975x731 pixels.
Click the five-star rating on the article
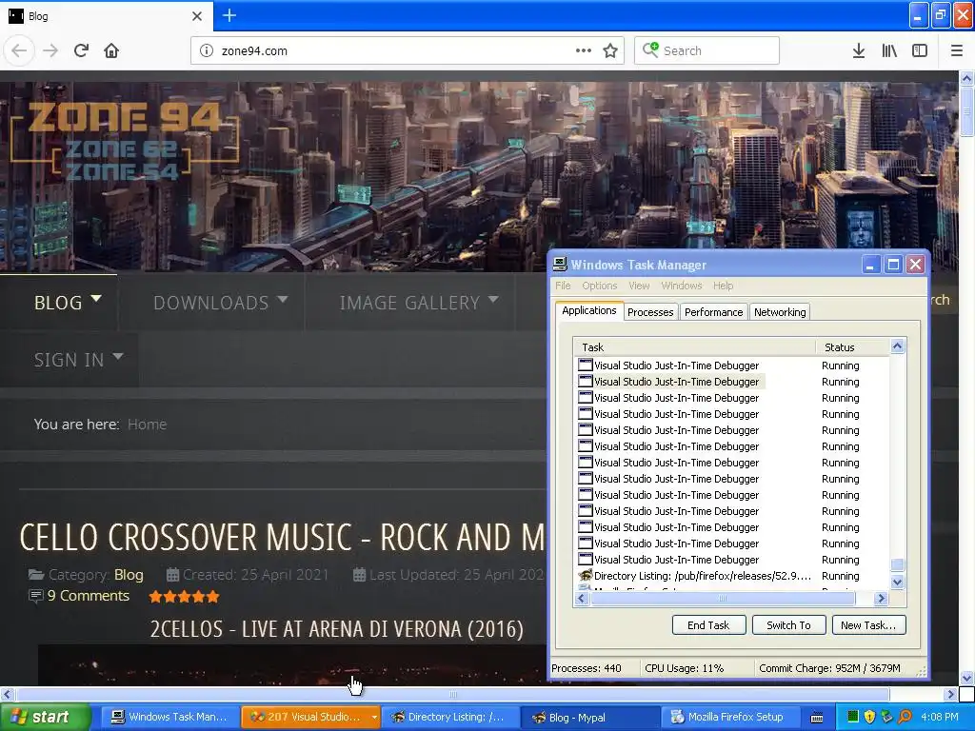pos(184,597)
